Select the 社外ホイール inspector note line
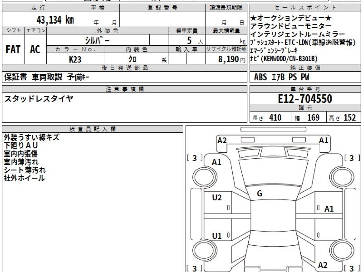The image size is (363, 272). (24, 178)
